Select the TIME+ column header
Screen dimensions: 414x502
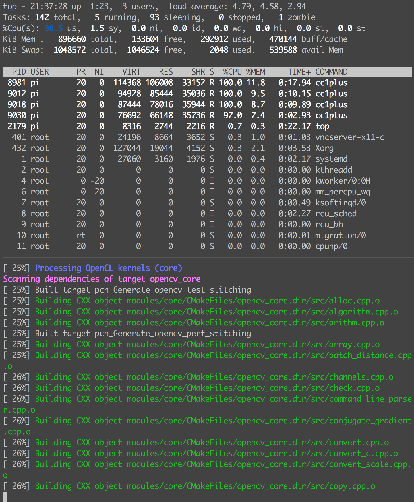click(299, 72)
